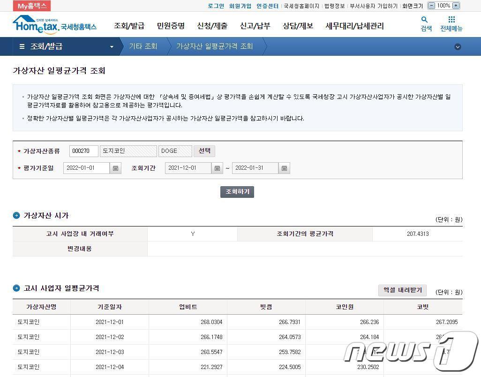
Task: Click the 로그인 link
Action: pos(216,6)
